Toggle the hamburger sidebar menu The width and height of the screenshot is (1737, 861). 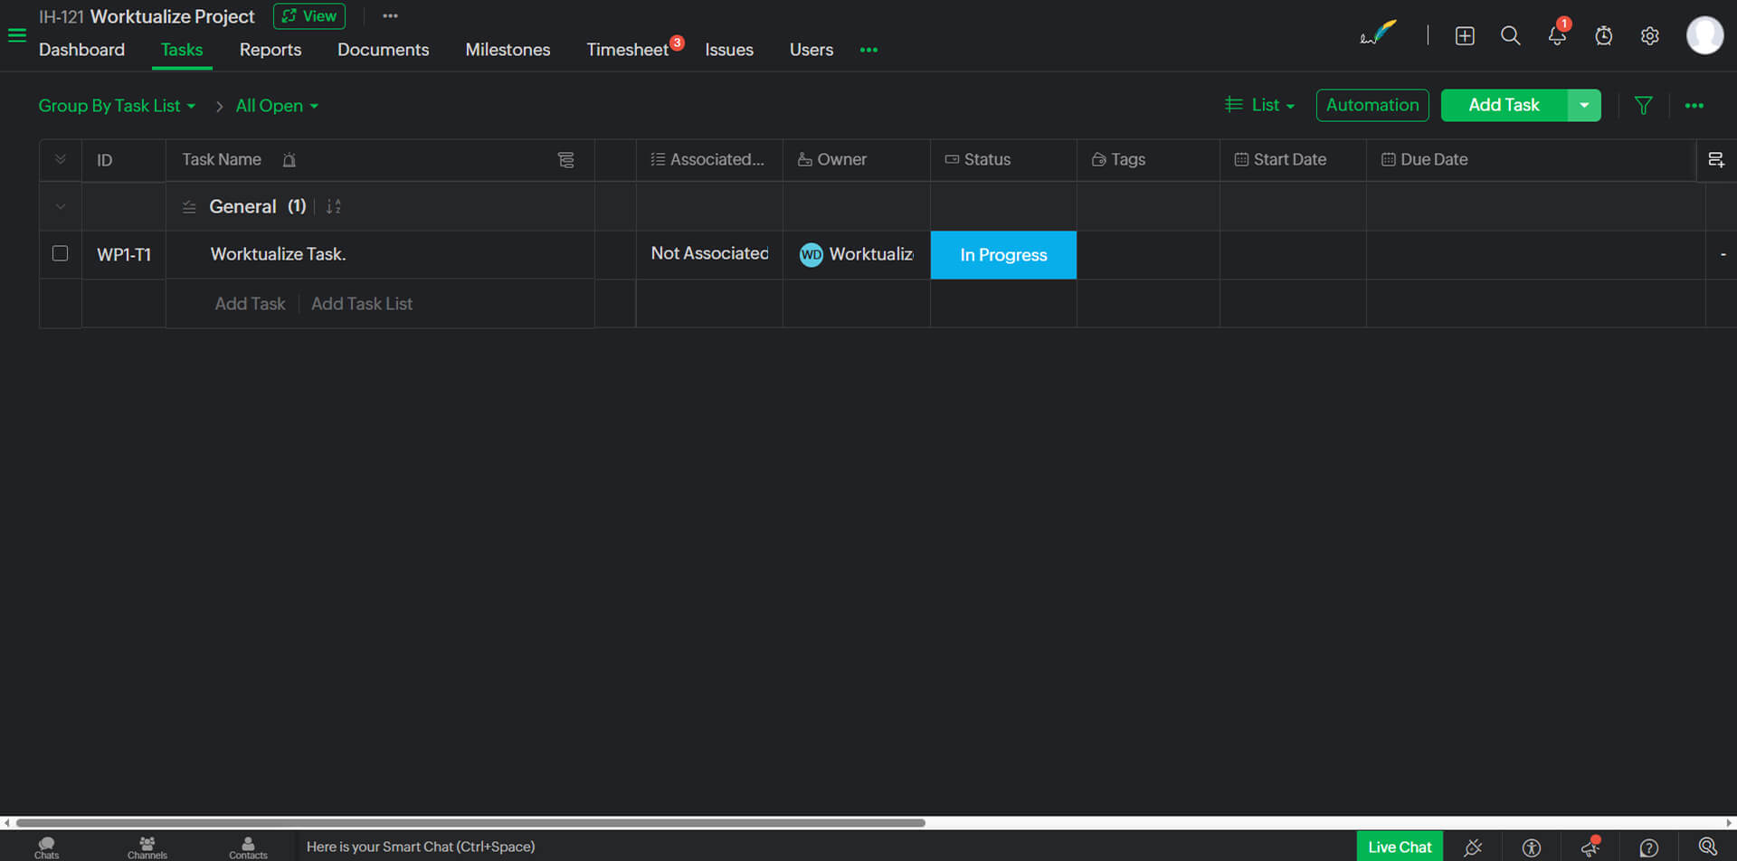tap(17, 36)
